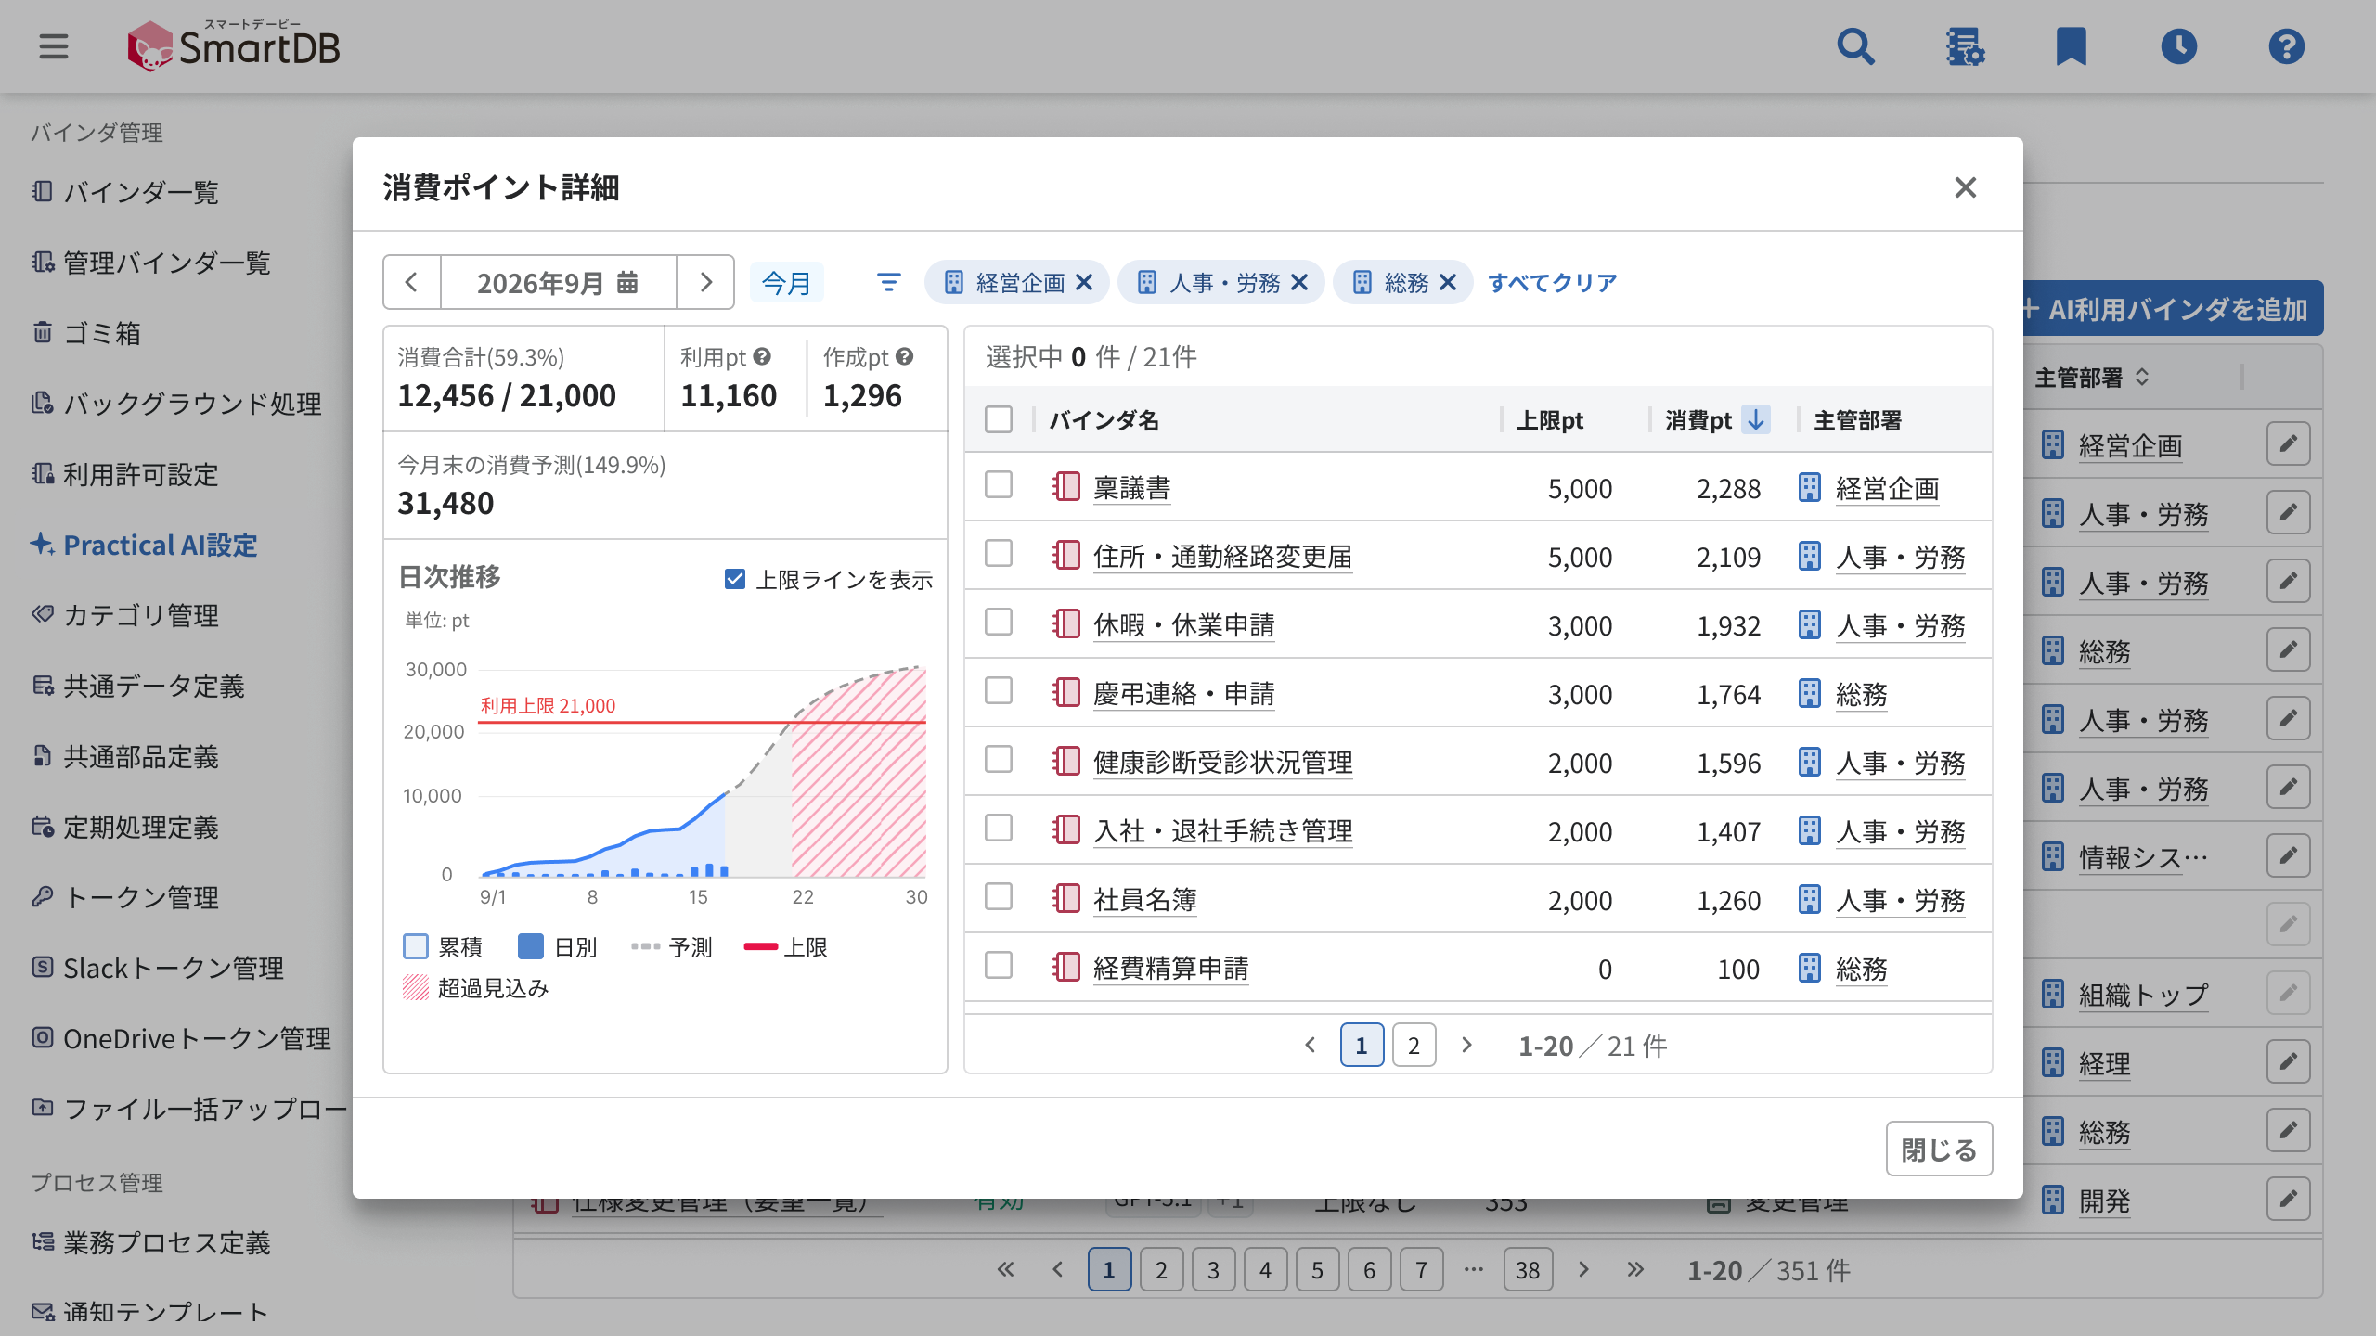Check the 休暇・休業申請 row checkbox

pyautogui.click(x=999, y=622)
